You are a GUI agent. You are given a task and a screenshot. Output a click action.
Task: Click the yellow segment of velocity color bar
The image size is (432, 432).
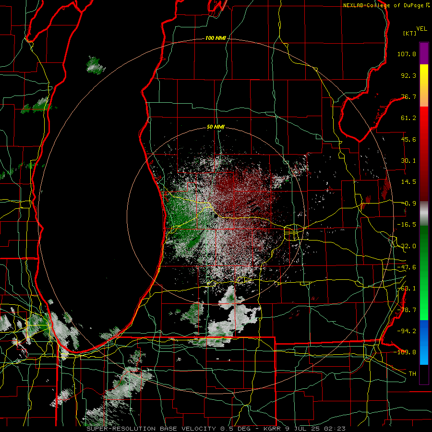[424, 75]
